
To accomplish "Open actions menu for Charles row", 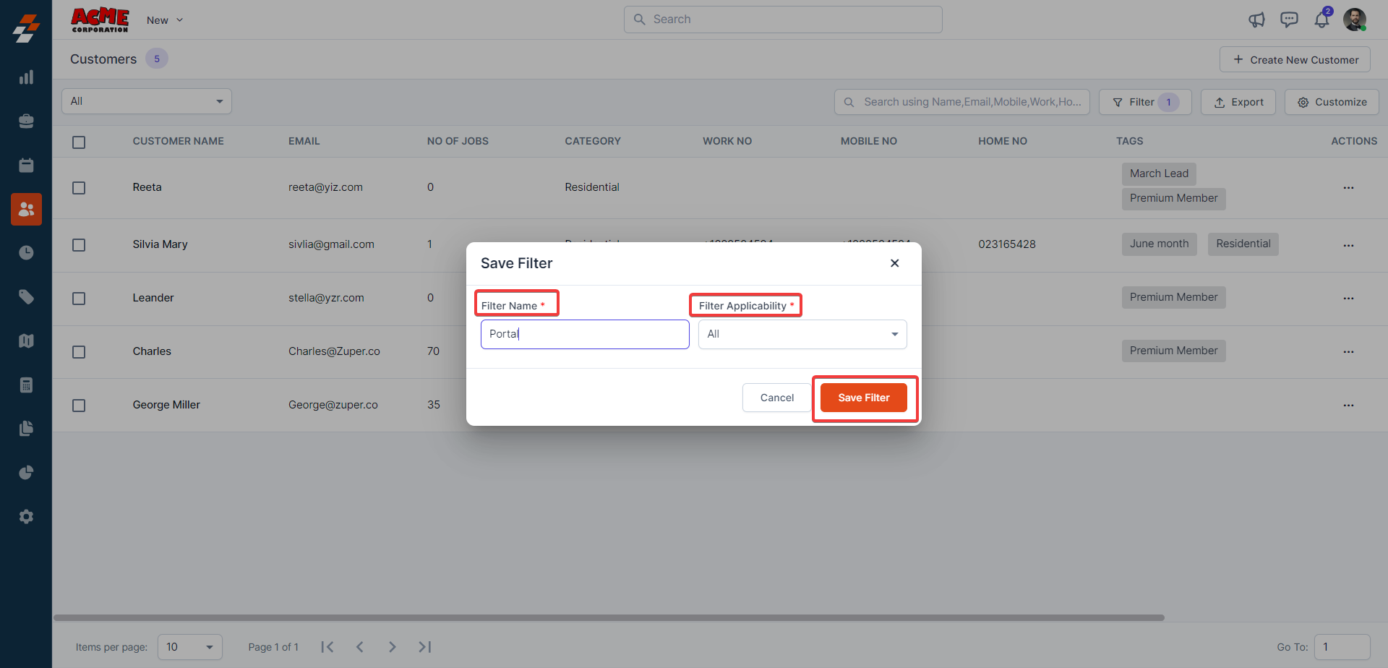I will point(1348,352).
